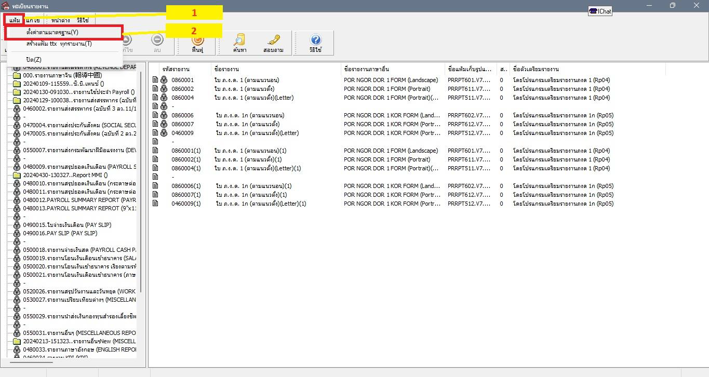
Task: Open the วิธีใช้ help toolbar icon
Action: 315,41
